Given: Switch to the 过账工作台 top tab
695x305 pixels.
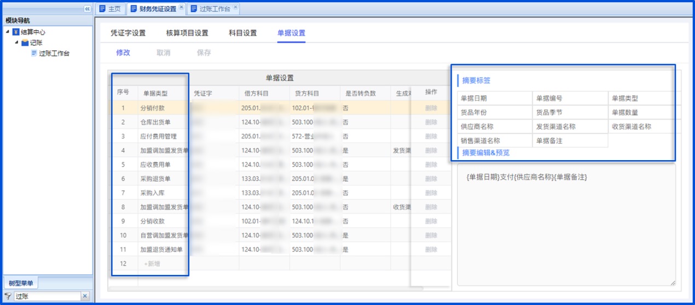Looking at the screenshot, I should click(212, 9).
